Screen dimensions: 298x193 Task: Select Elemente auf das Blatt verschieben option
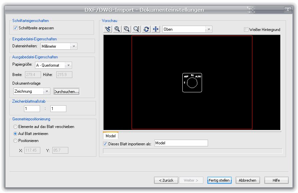pyautogui.click(x=15, y=127)
